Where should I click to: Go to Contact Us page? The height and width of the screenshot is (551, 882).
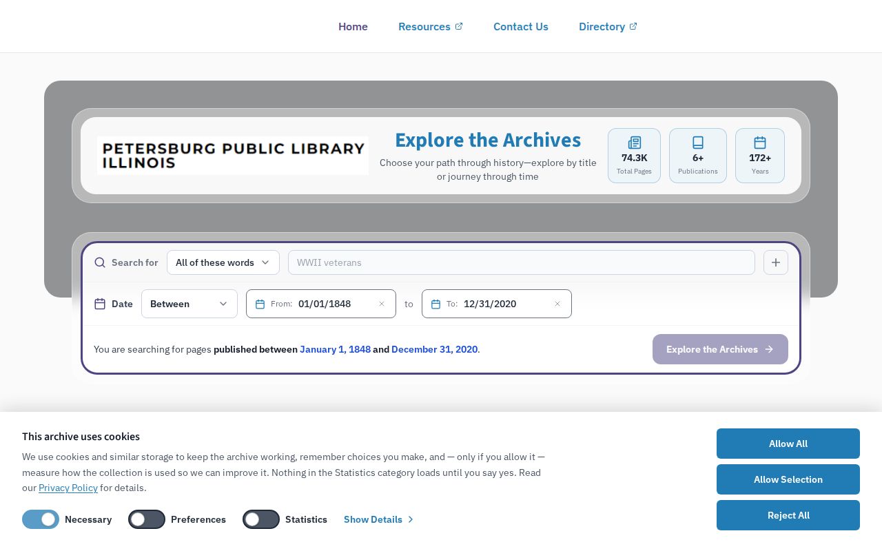[x=521, y=26]
